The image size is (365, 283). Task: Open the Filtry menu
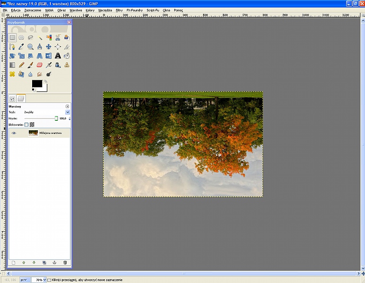(x=119, y=9)
